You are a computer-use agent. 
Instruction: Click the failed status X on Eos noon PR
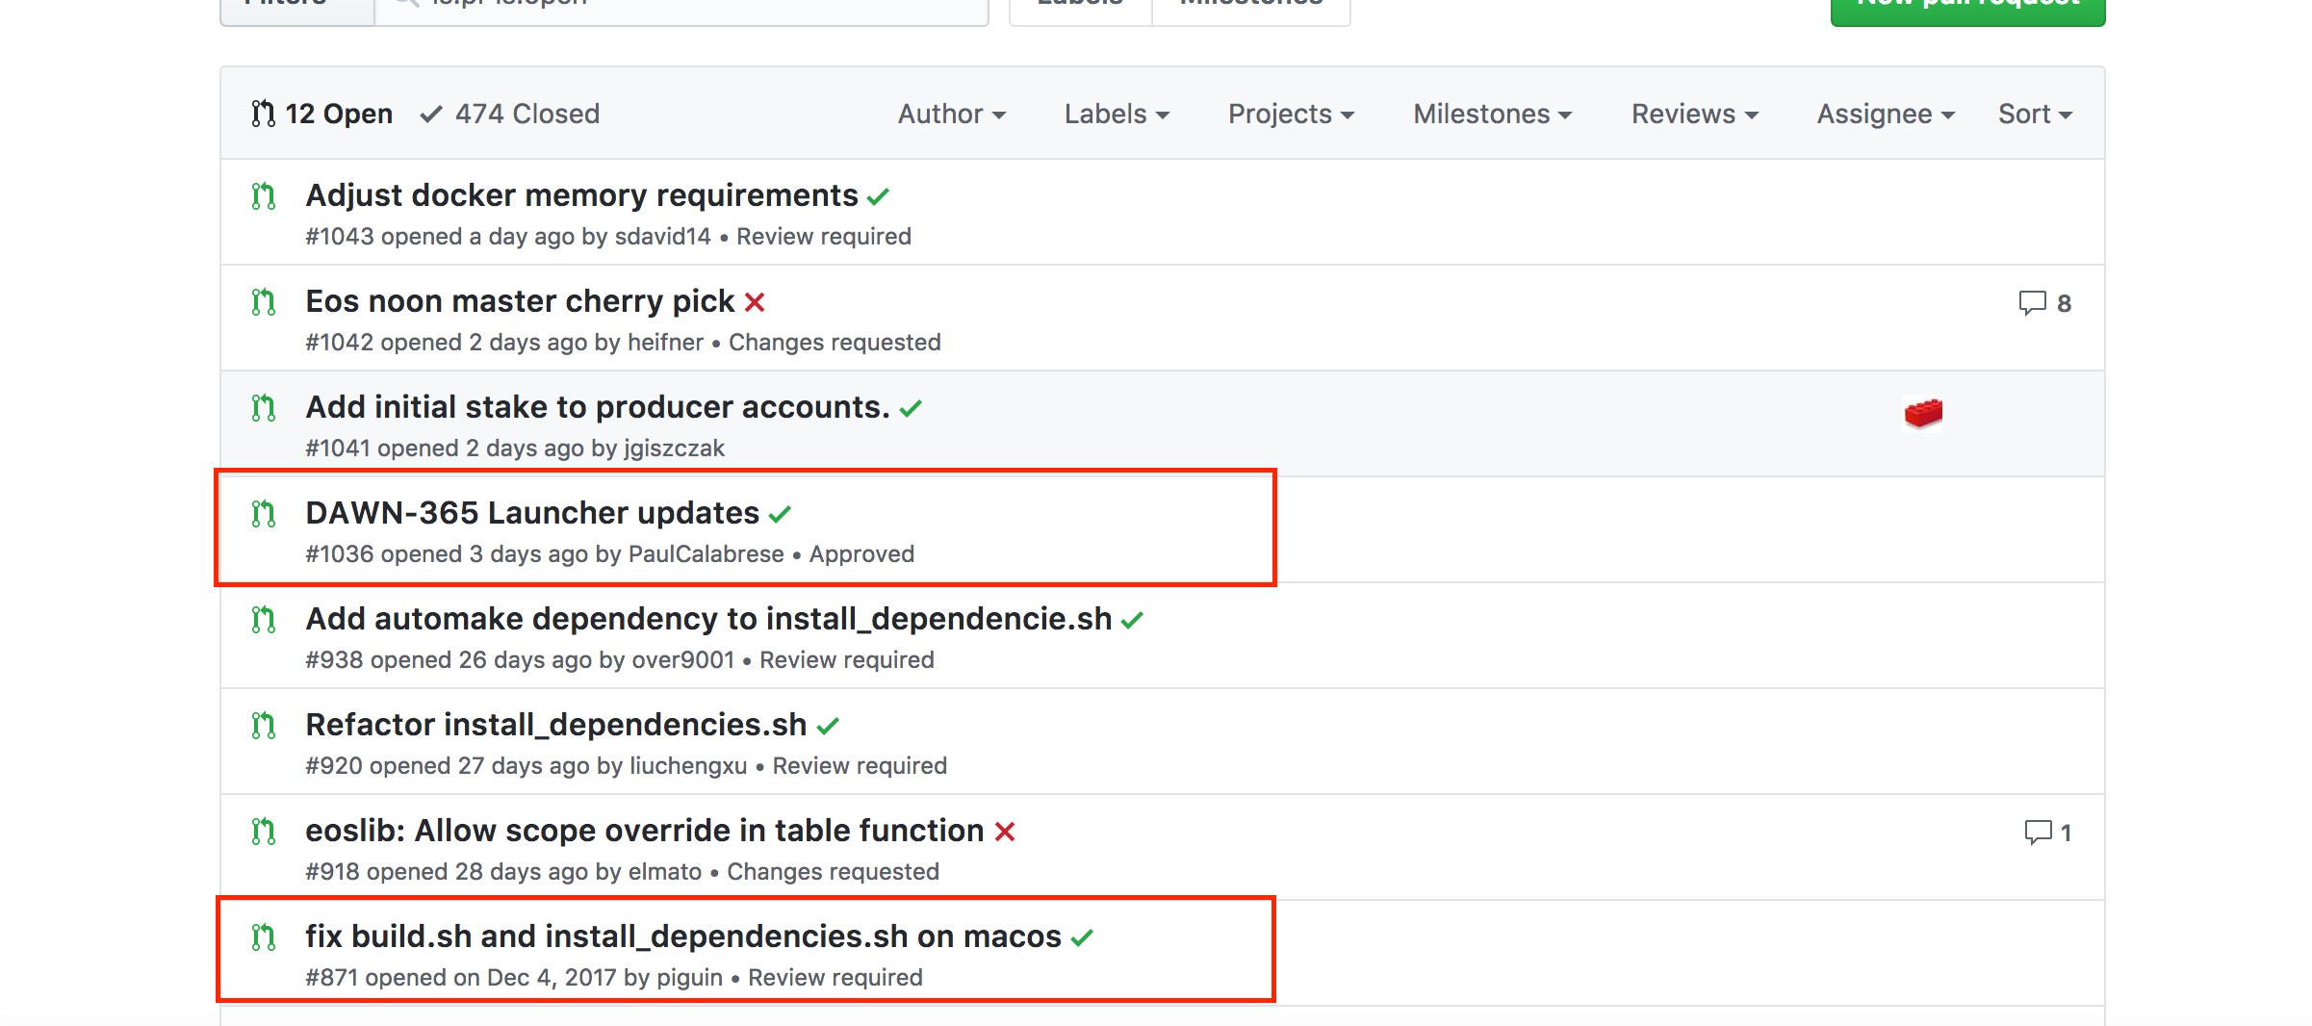(x=755, y=302)
